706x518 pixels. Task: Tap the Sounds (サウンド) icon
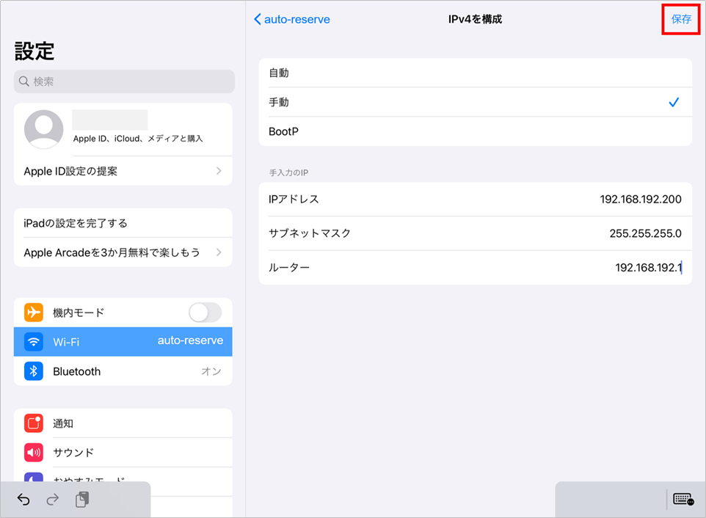pos(34,453)
